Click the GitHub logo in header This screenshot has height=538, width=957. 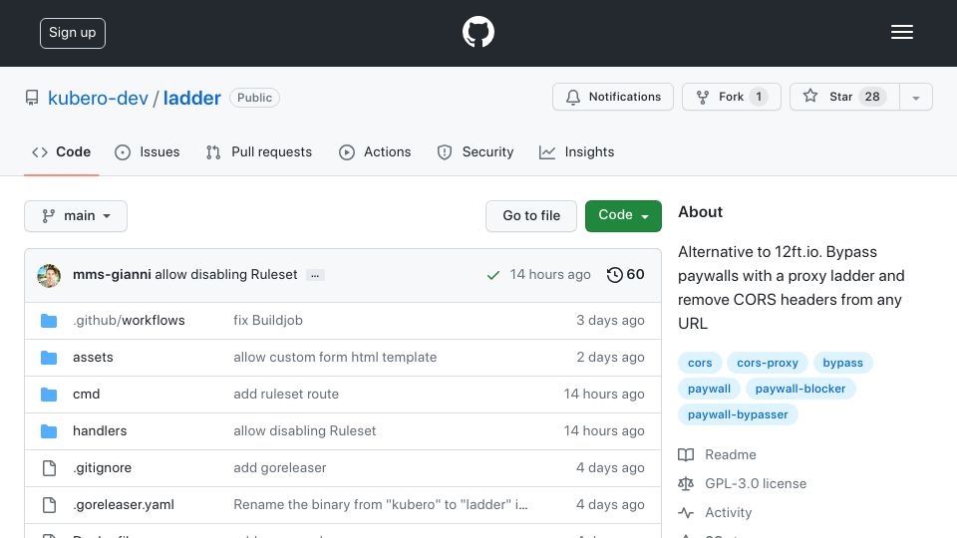[478, 32]
